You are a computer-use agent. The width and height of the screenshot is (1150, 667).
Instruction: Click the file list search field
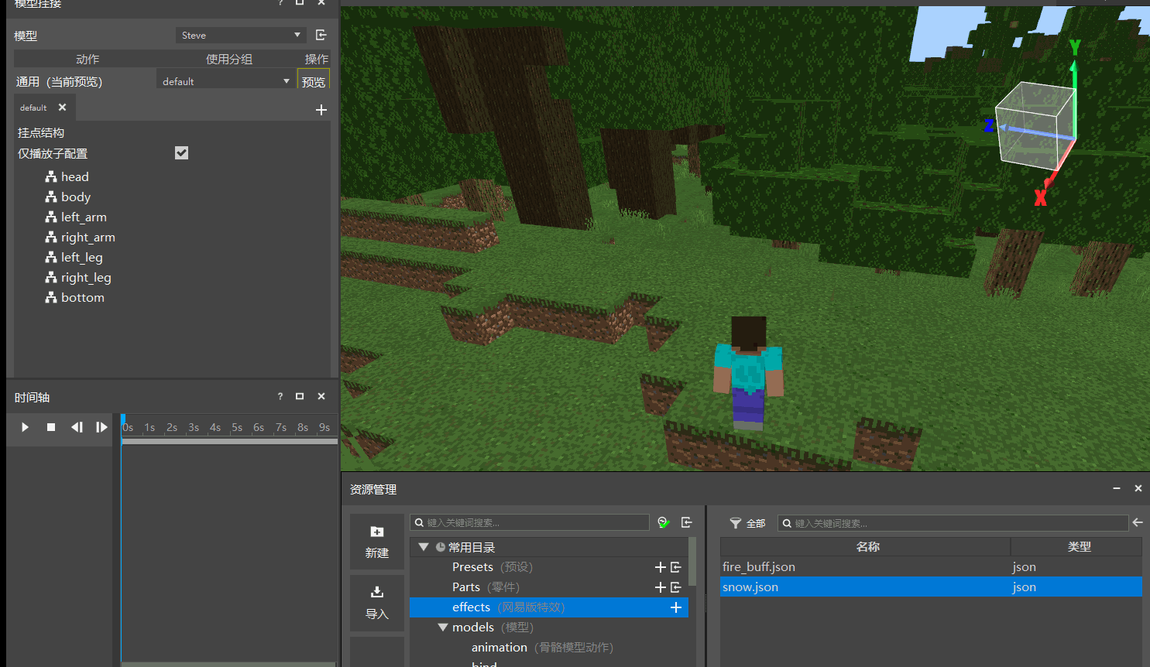pos(953,523)
